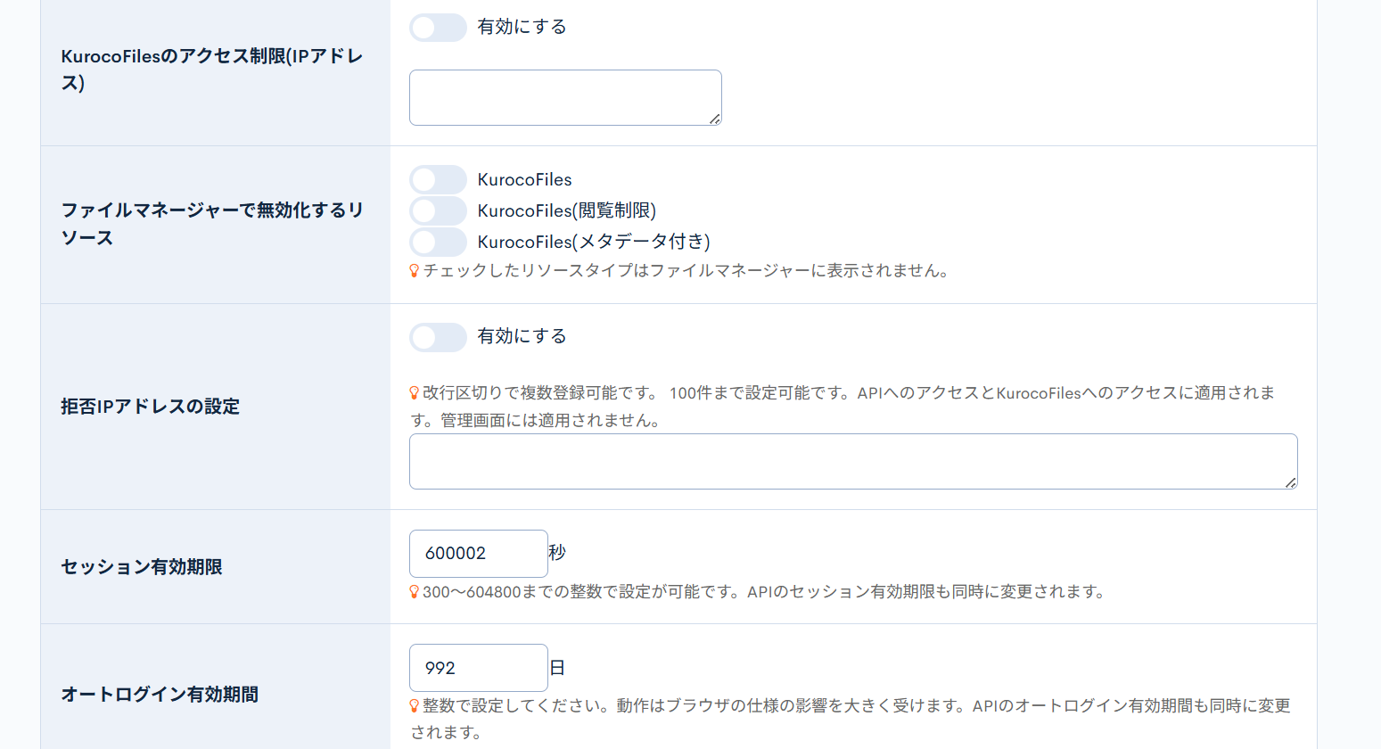Click the 拒否IPアドレス textarea resize handle
This screenshot has width=1381, height=749.
pos(1291,482)
